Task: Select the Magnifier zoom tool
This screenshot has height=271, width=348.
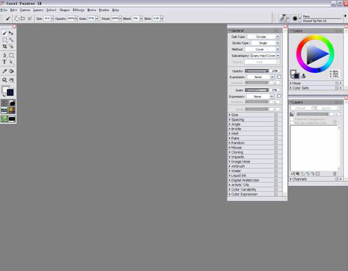Action: [4, 80]
